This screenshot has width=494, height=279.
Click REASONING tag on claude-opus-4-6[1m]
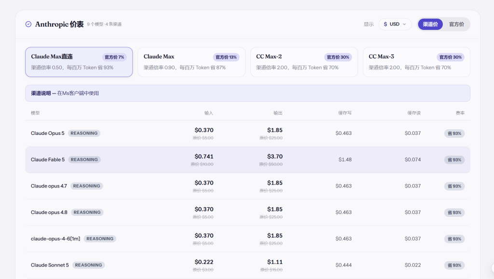[100, 239]
